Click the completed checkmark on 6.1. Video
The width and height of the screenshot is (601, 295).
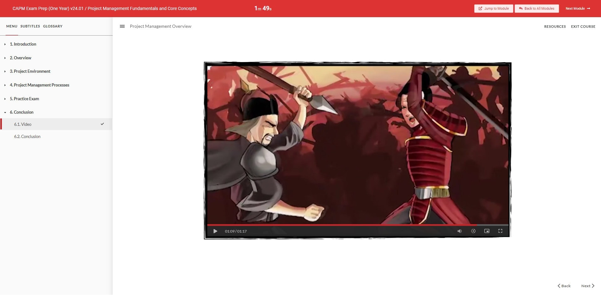pos(102,124)
